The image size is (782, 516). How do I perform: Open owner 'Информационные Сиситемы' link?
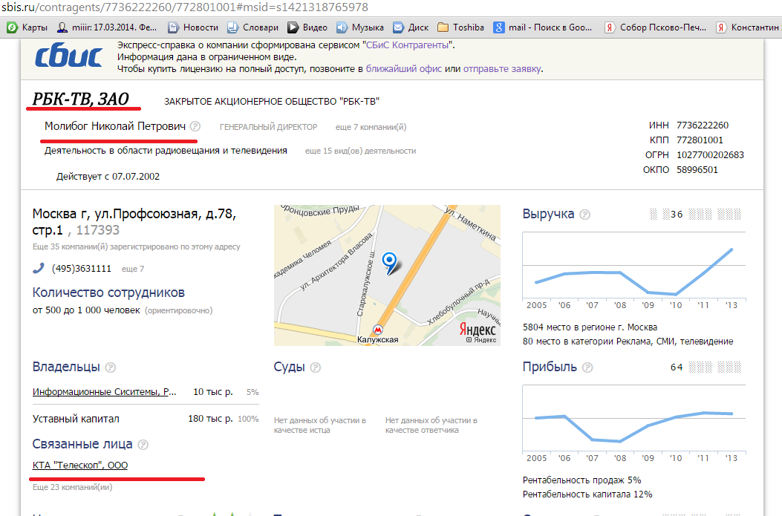point(105,392)
